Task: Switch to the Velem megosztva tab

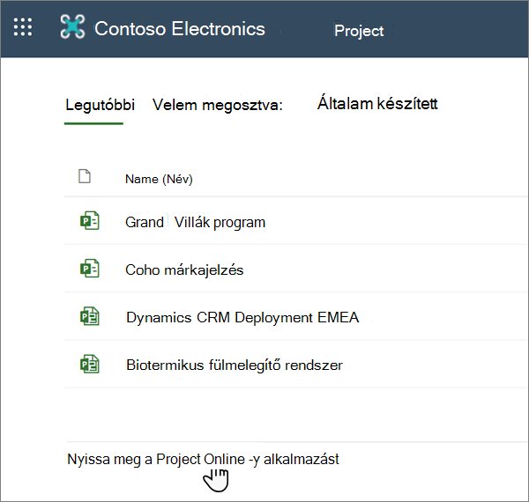Action: tap(218, 105)
